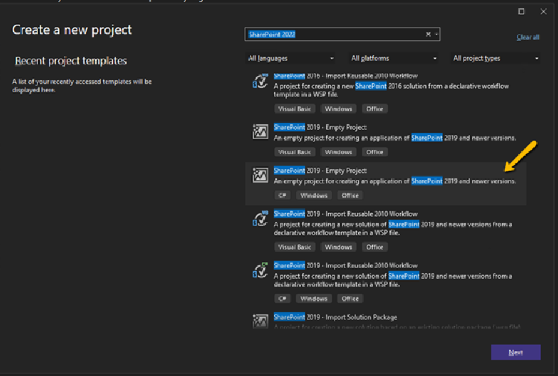Maximize the Create a new project window

tap(521, 11)
